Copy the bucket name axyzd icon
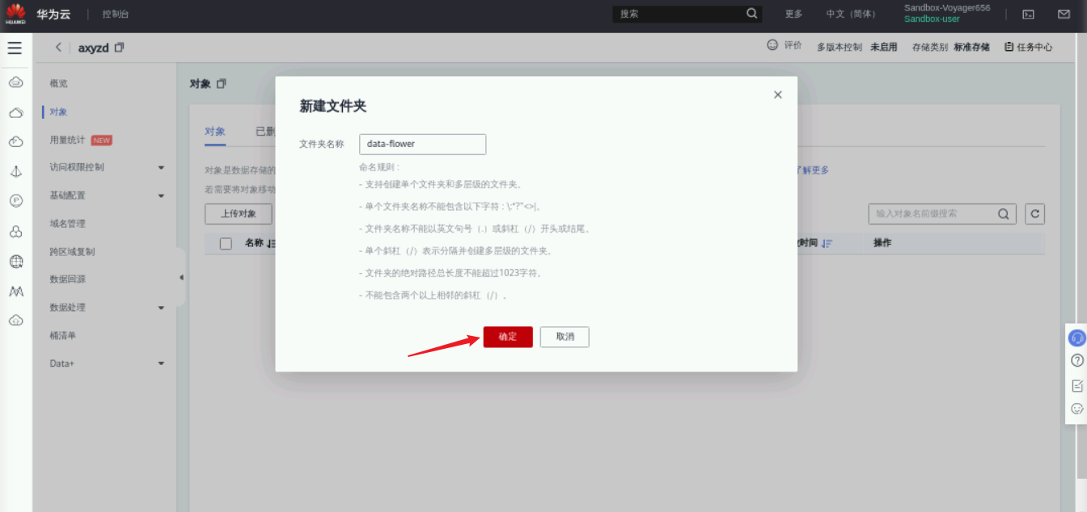Screen dimensions: 1087x512 120,48
